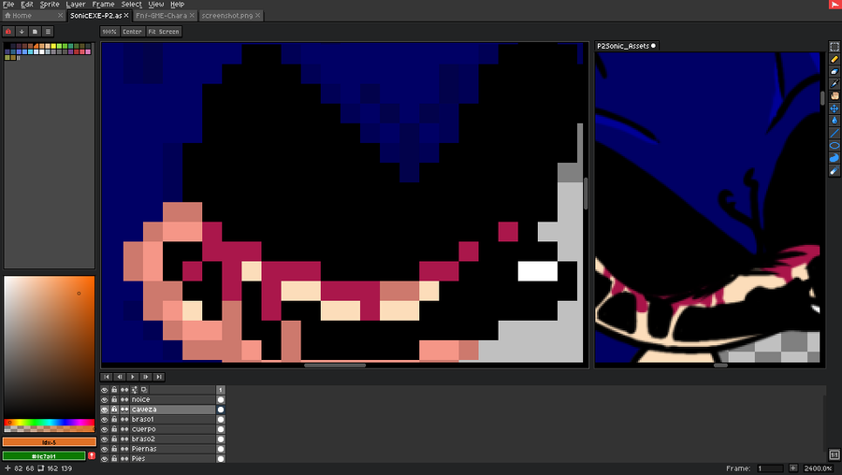Pick the yellow swatch in the palette
Image resolution: width=842 pixels, height=475 pixels.
53,46
